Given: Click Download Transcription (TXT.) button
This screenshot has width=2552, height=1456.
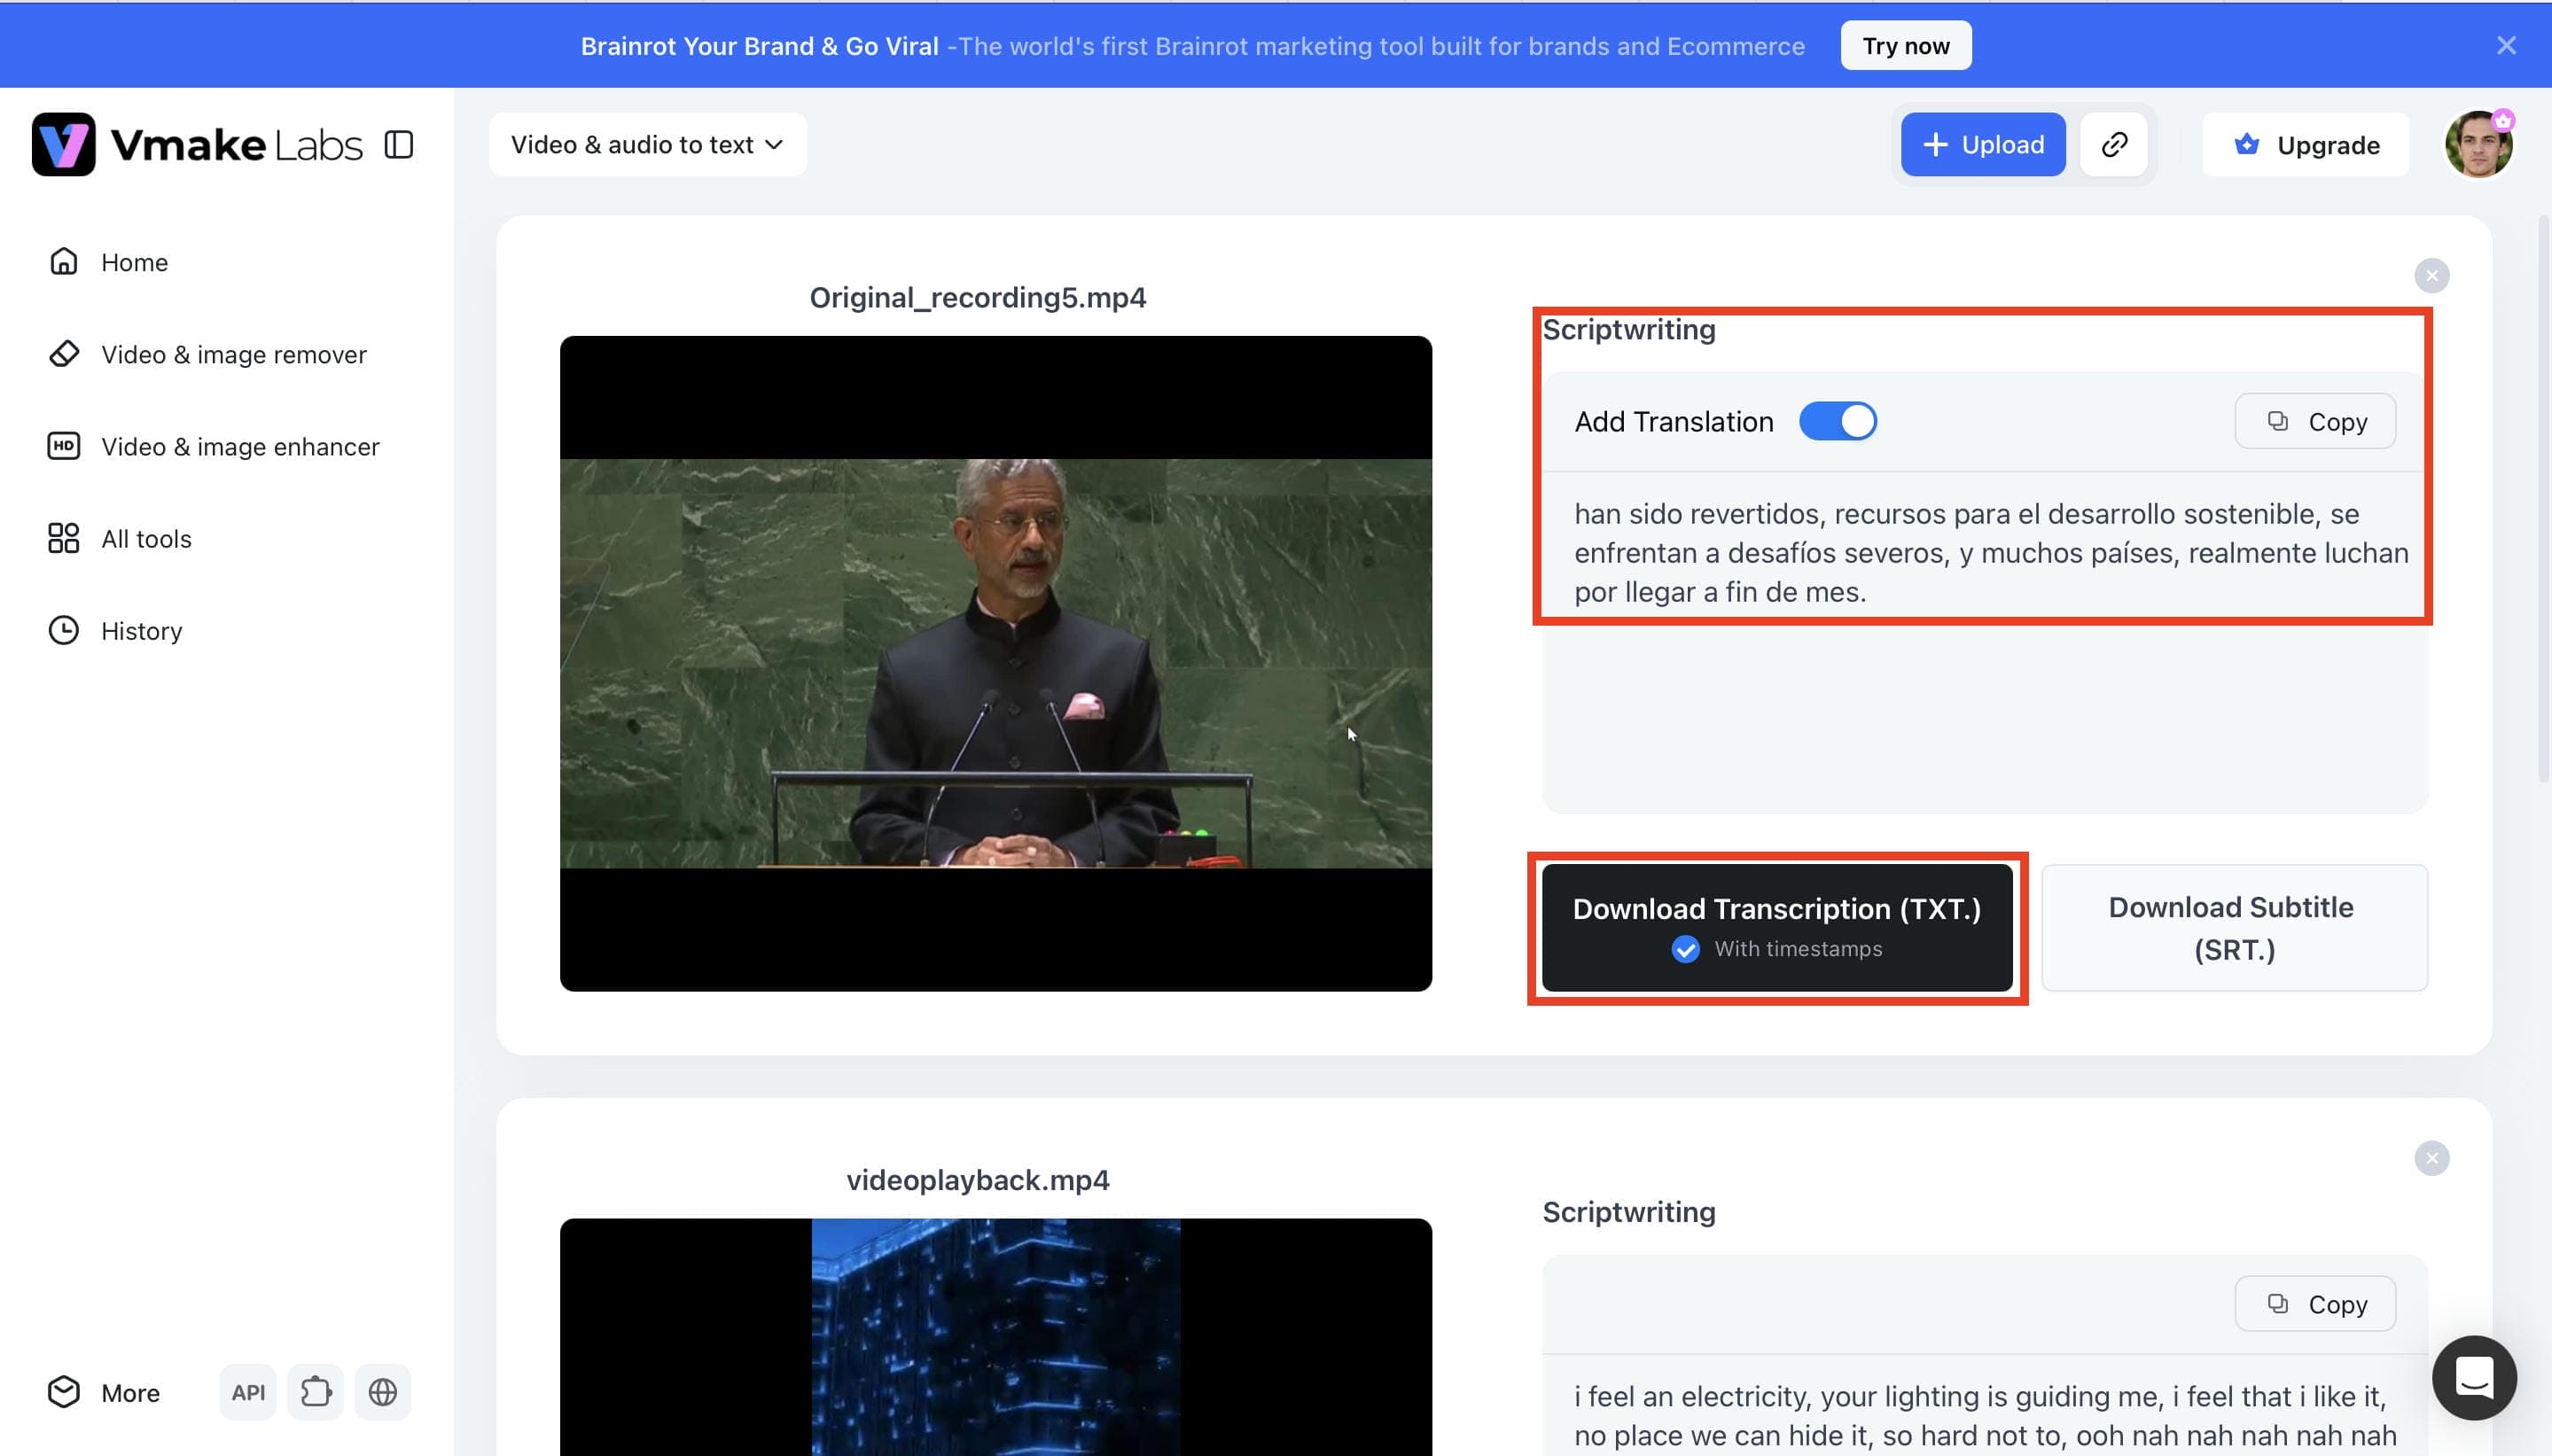Looking at the screenshot, I should pyautogui.click(x=1777, y=928).
